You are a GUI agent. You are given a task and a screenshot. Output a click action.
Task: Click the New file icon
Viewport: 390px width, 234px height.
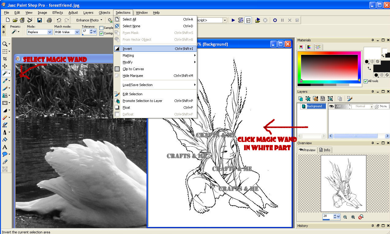click(x=8, y=20)
